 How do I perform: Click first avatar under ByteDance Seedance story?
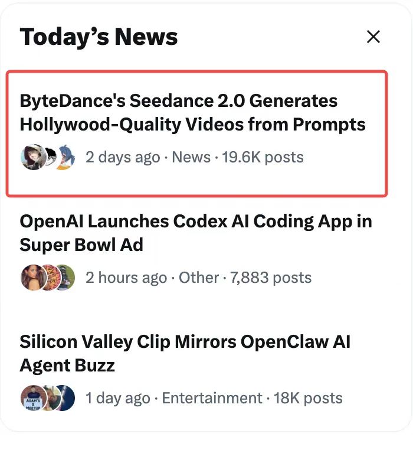pos(32,158)
